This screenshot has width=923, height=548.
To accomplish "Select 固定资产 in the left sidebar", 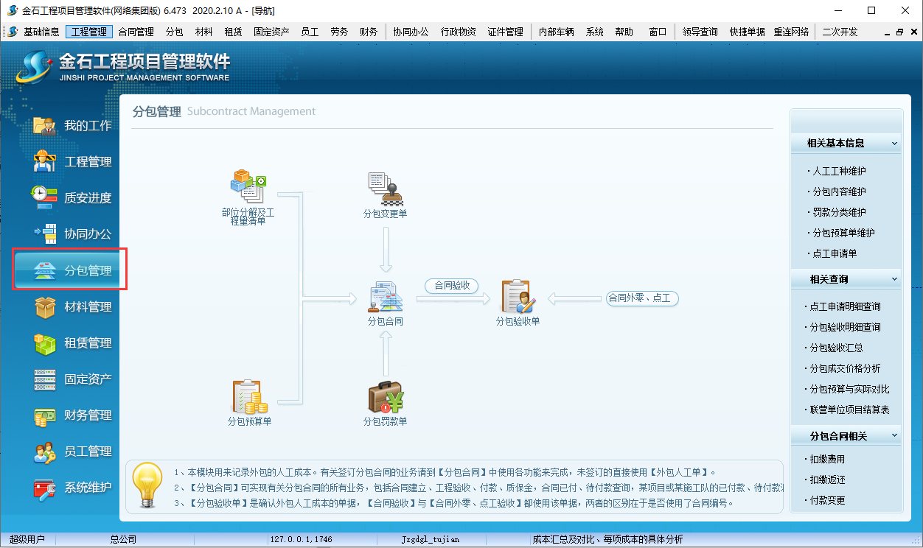I will [x=72, y=379].
